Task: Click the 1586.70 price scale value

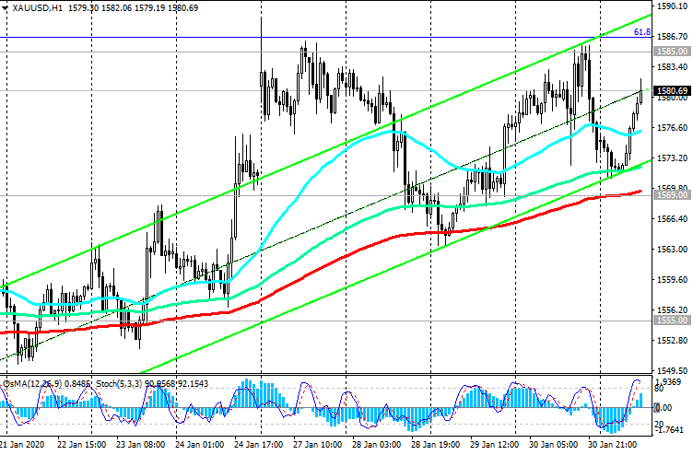Action: [x=672, y=37]
